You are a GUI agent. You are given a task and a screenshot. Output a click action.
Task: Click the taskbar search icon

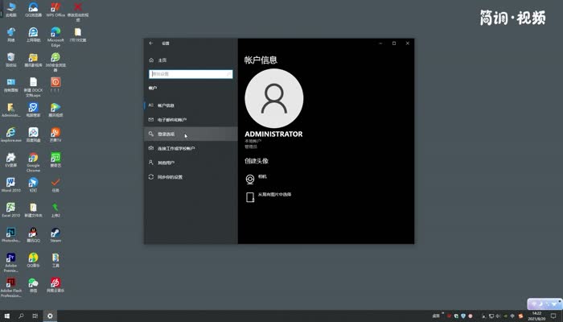(23, 316)
